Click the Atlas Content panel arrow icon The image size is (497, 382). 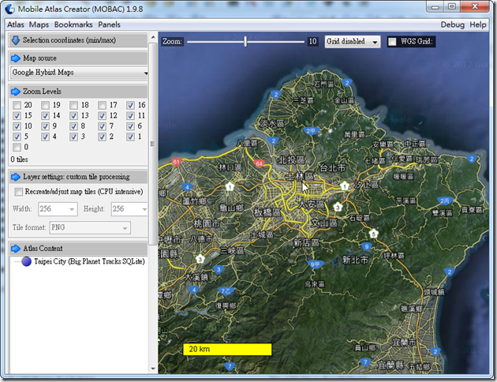point(16,249)
